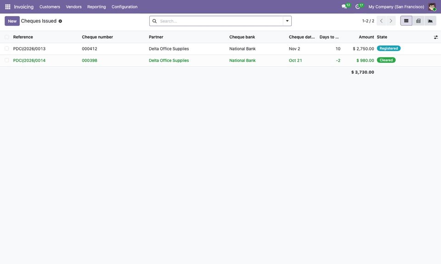Open the Vendors menu
Viewport: 441px width, 264px height.
point(73,7)
